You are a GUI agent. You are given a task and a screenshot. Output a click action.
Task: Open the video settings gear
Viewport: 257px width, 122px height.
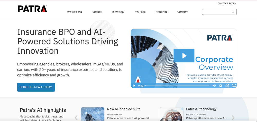[221, 86]
